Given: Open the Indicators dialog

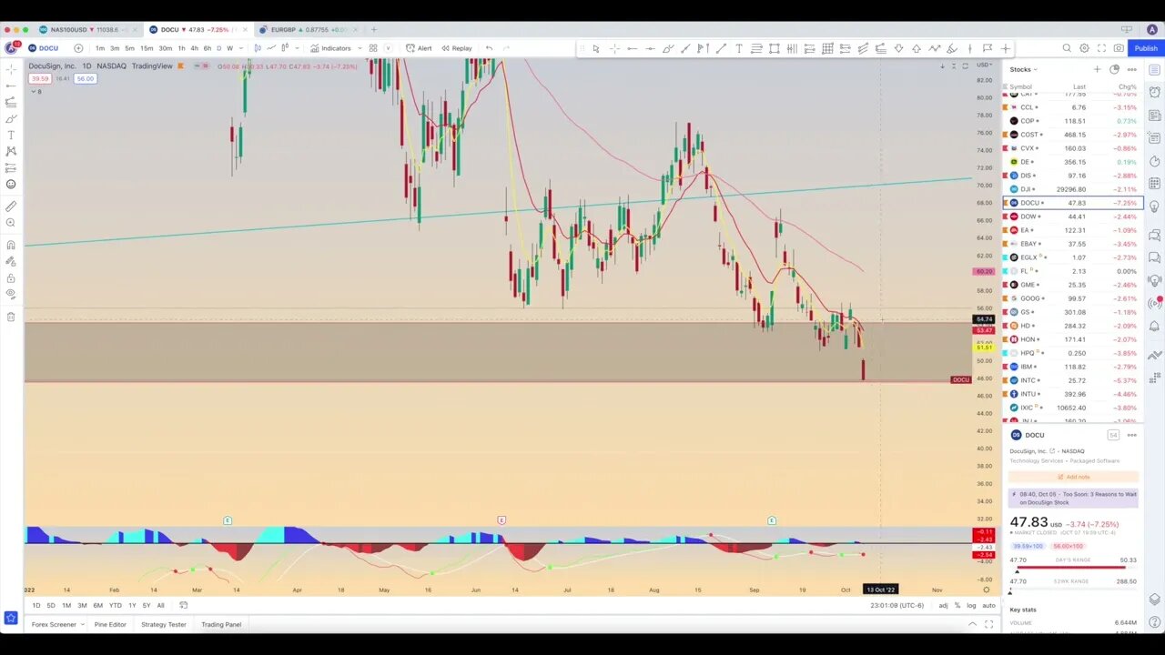Looking at the screenshot, I should coord(330,48).
